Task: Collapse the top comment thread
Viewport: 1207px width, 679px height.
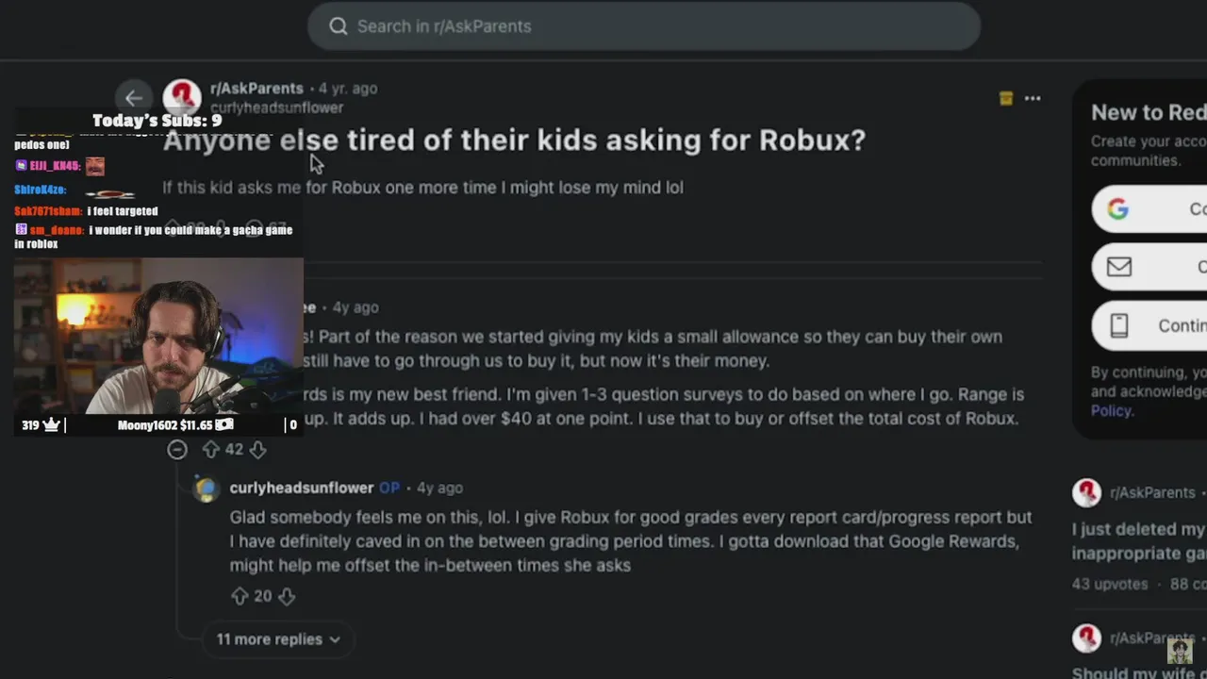Action: (177, 450)
